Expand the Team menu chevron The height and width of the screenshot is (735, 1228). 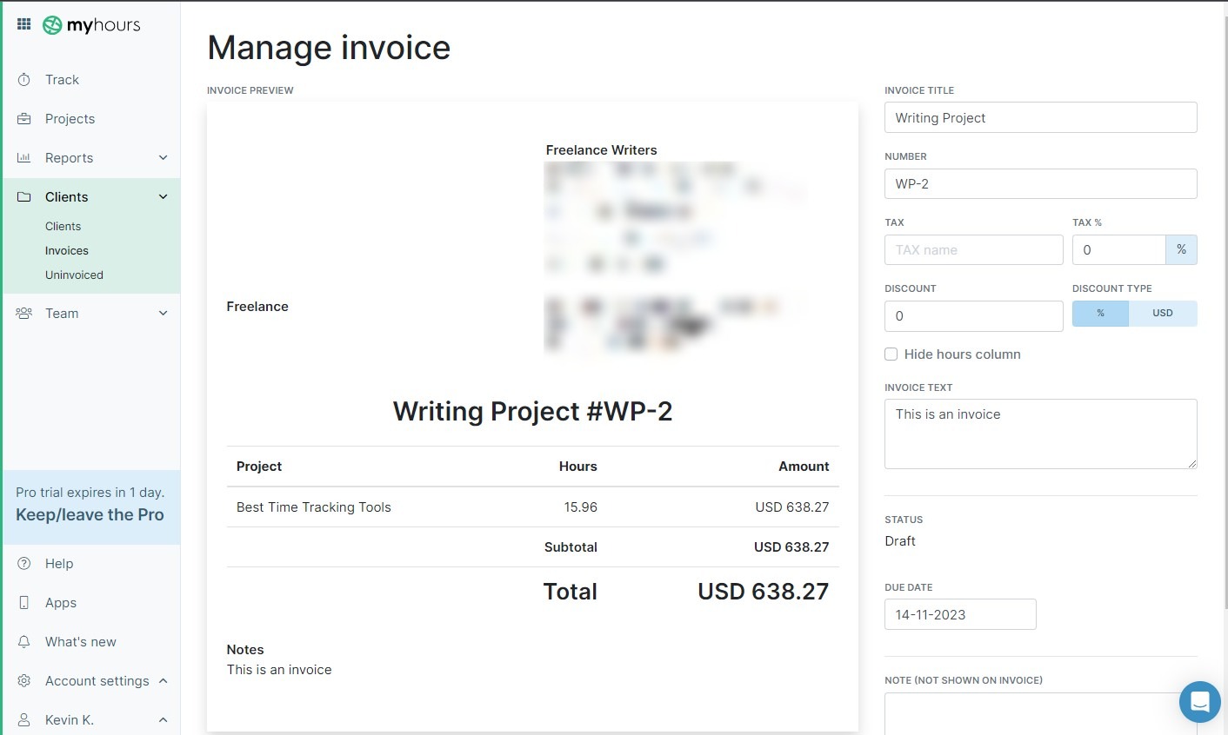click(163, 314)
